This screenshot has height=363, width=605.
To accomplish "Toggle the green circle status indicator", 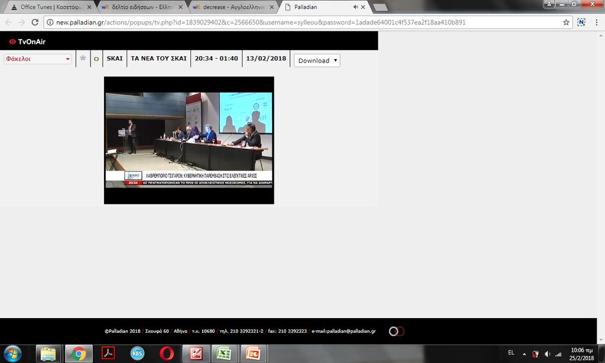I will (x=96, y=59).
